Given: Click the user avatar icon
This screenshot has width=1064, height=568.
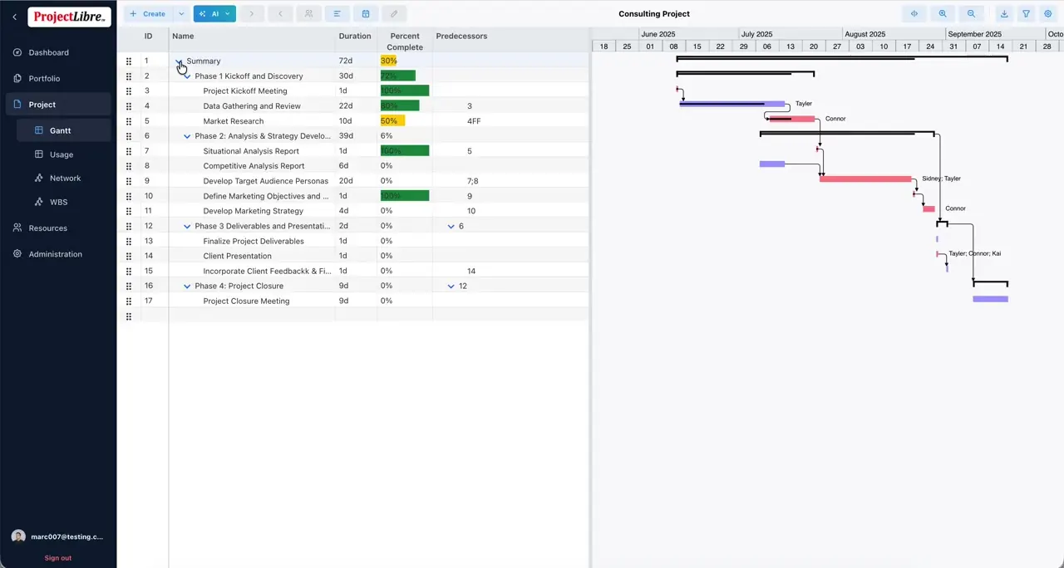Looking at the screenshot, I should (x=18, y=536).
